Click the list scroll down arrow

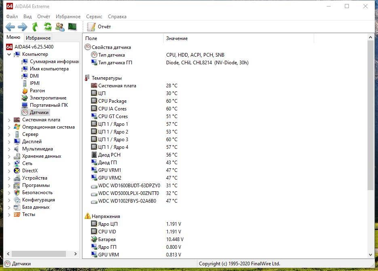[x=371, y=254]
